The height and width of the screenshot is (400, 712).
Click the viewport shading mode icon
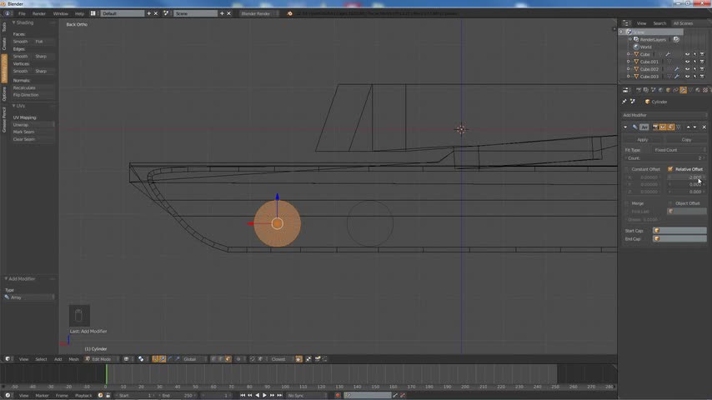[126, 359]
